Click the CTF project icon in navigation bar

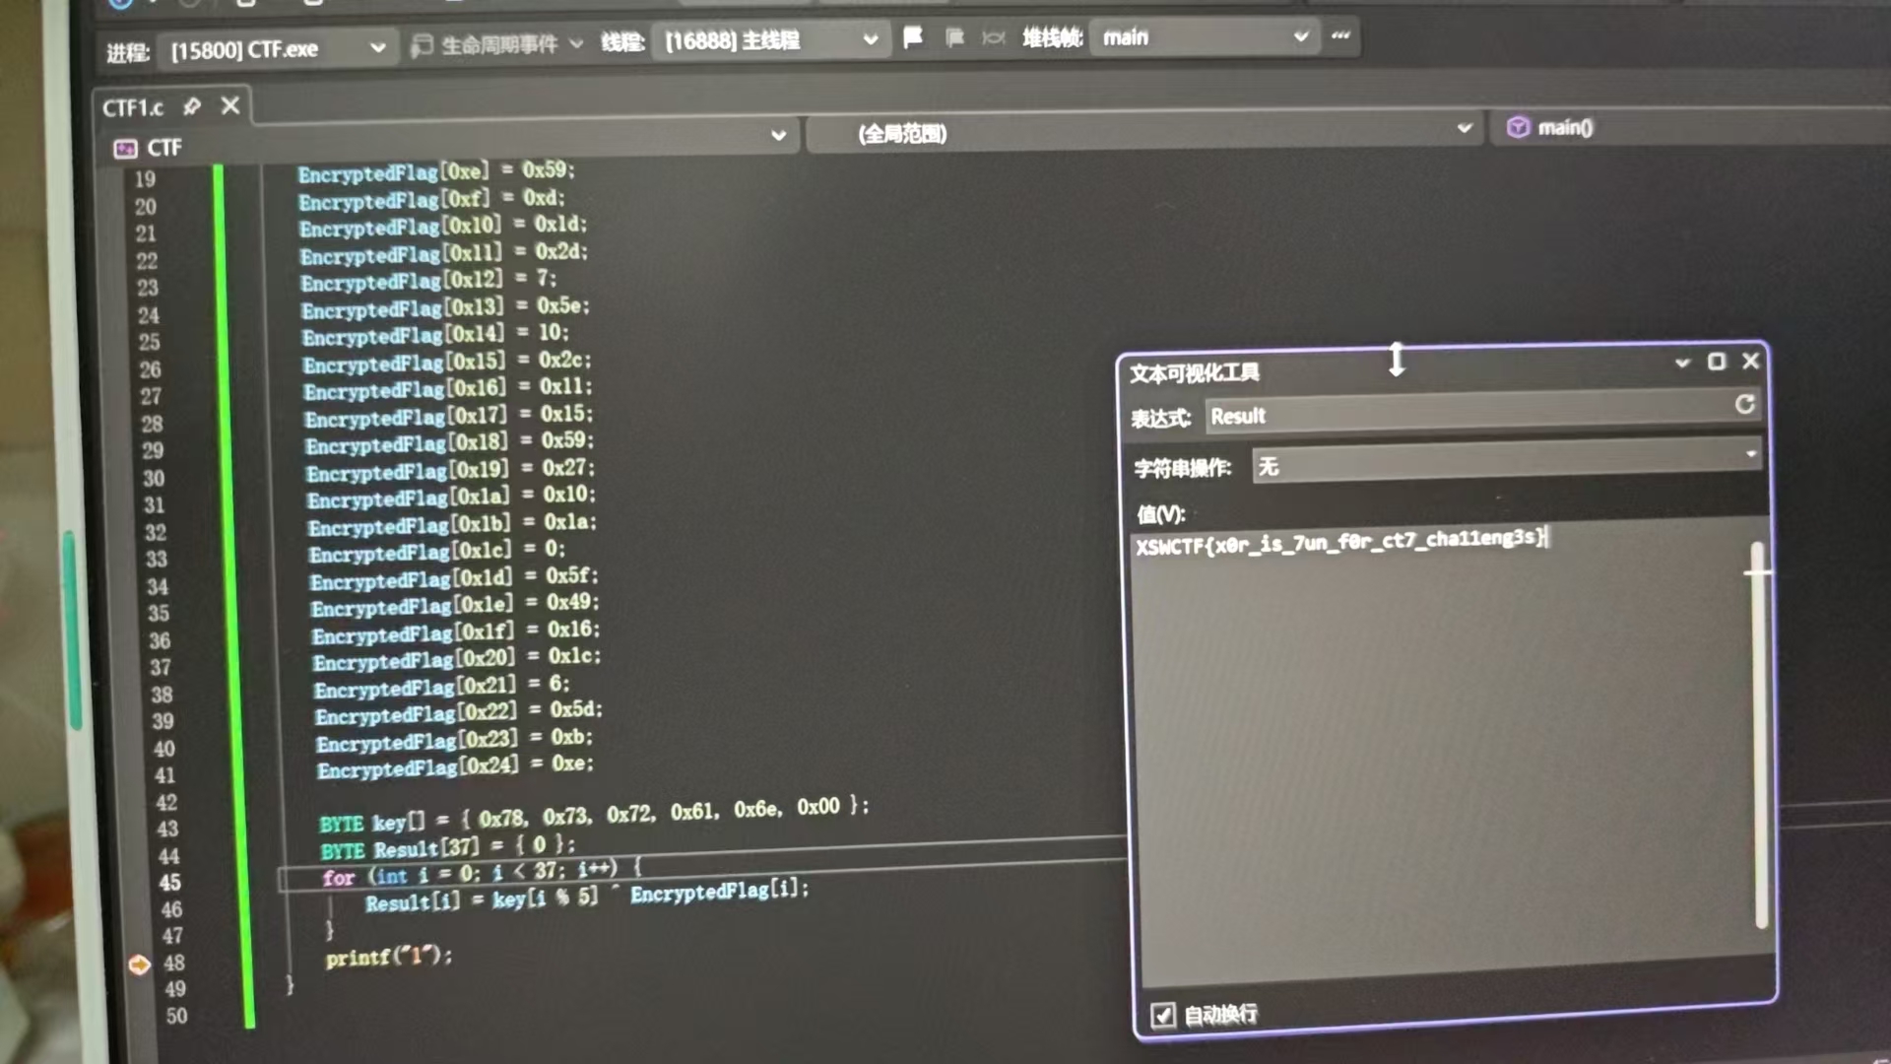[125, 149]
